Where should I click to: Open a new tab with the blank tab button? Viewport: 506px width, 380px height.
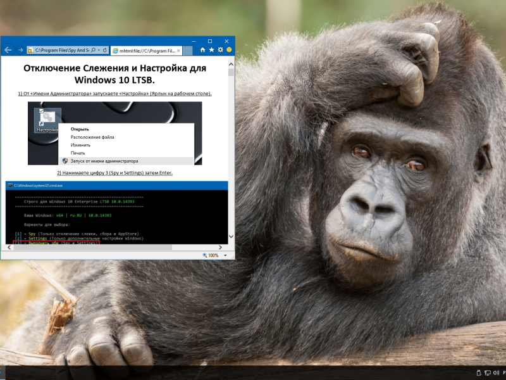(187, 51)
